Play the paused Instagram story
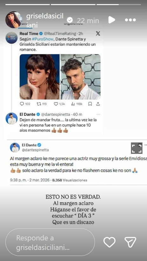Viewport: 147px width, 261px height. tap(112, 20)
